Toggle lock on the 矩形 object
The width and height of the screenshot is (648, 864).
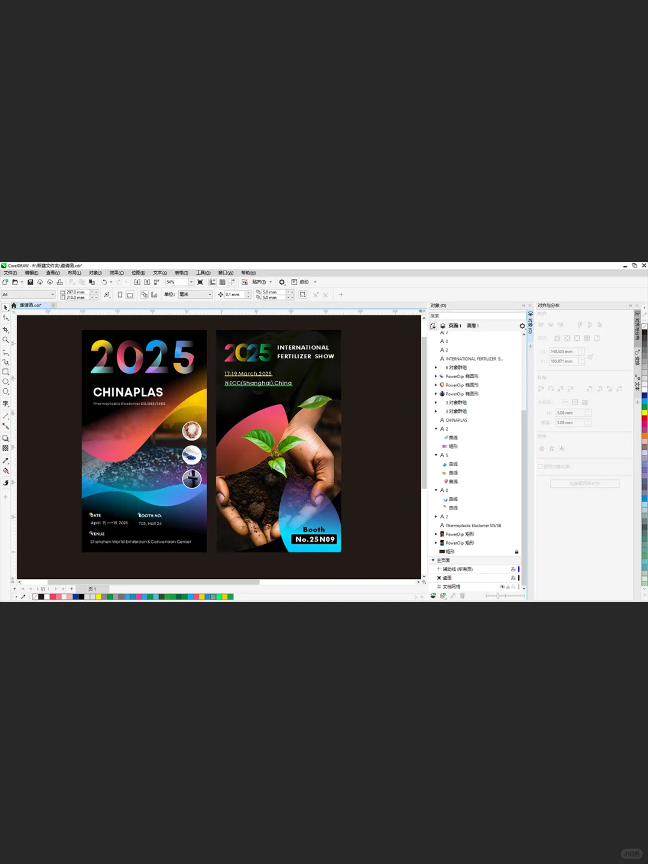[517, 551]
